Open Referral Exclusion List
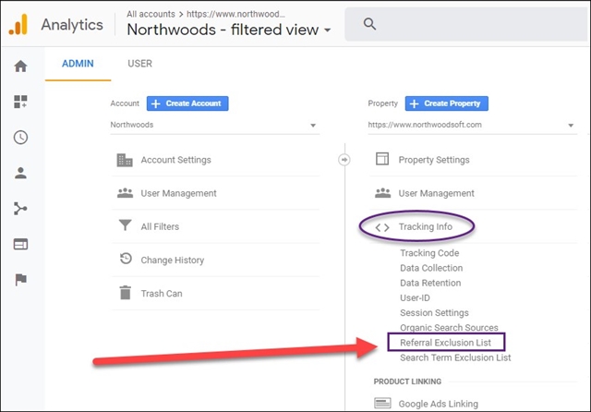 (x=445, y=343)
